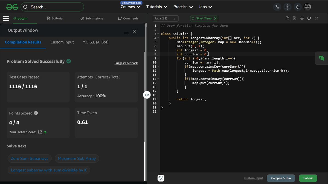Click line number 12 in the gutter

click(154, 71)
